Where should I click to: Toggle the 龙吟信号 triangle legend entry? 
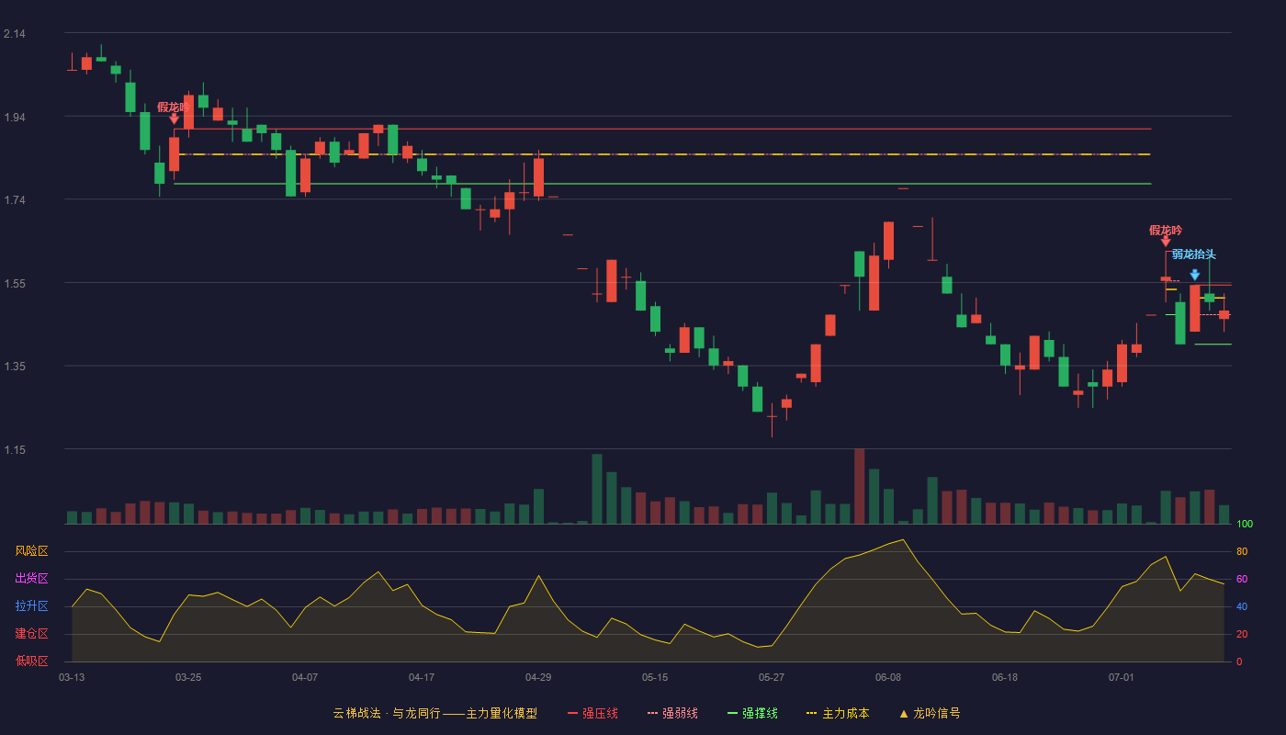[x=930, y=713]
